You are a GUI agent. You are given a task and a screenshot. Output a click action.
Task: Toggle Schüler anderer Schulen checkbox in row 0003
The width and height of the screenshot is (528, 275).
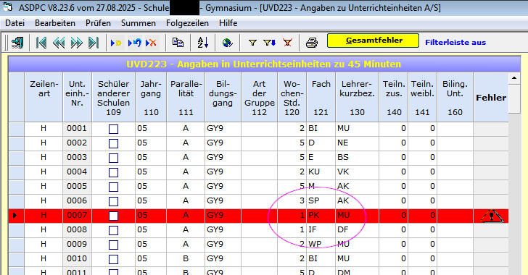(x=113, y=158)
